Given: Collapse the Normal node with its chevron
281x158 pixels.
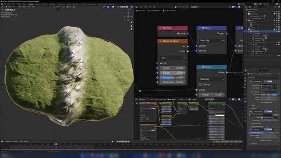Looking at the screenshot, I should [161, 28].
